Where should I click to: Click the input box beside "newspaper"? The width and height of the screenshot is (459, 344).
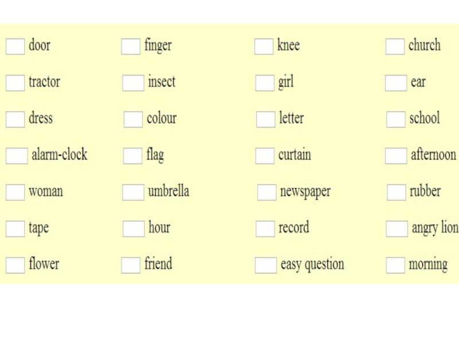tap(266, 192)
